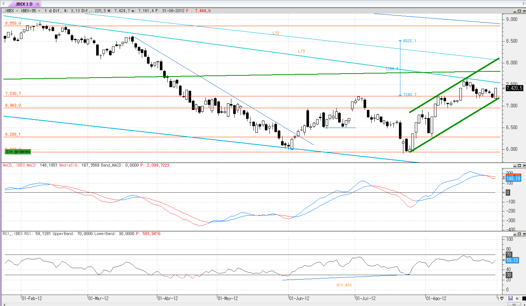Click the blue MACD value tag 148,19
Screen dimensions: 526x306
[513, 178]
